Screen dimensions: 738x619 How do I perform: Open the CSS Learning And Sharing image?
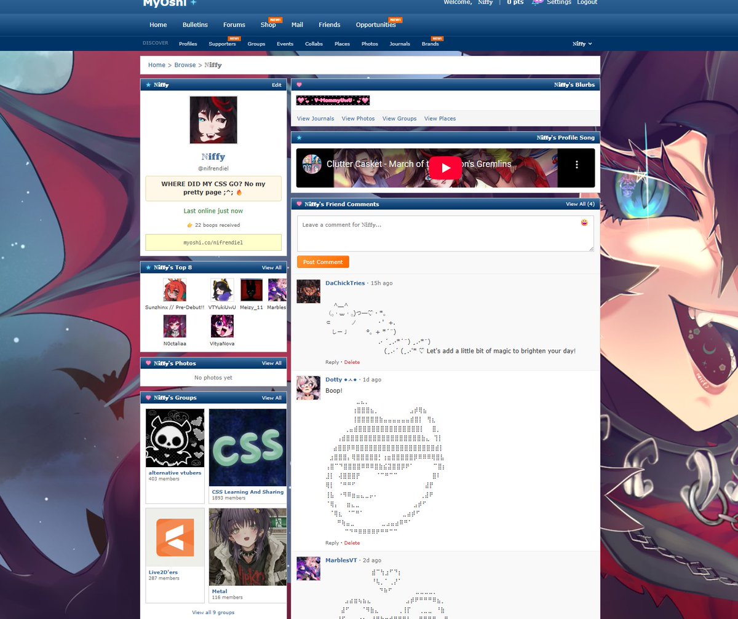click(x=248, y=447)
